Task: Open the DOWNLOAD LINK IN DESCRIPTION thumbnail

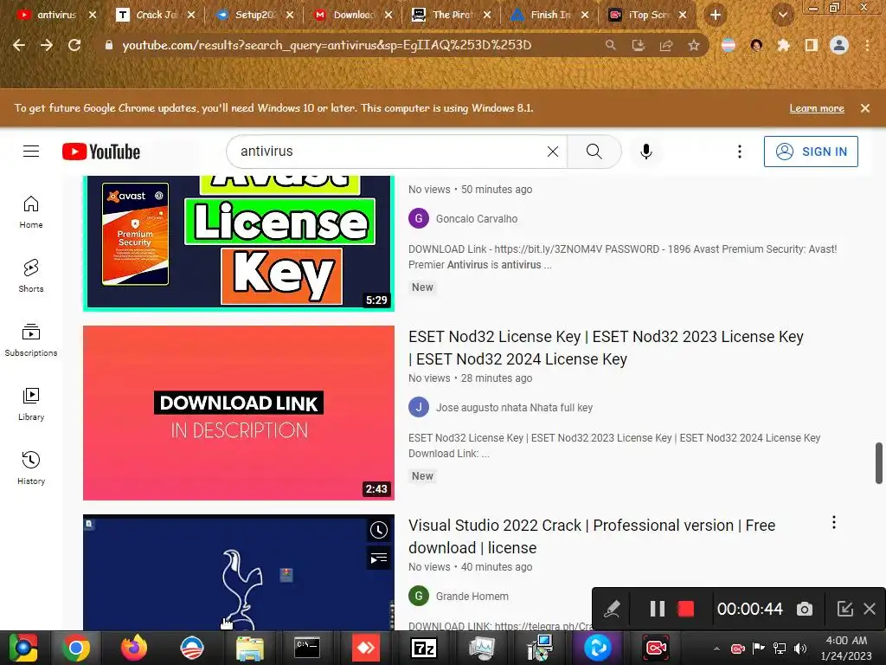Action: (x=239, y=413)
